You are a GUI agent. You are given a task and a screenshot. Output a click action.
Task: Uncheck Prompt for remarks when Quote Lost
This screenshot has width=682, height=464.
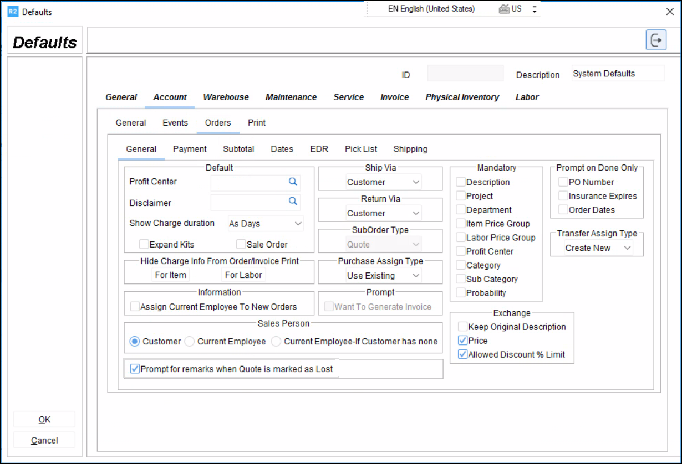point(134,369)
